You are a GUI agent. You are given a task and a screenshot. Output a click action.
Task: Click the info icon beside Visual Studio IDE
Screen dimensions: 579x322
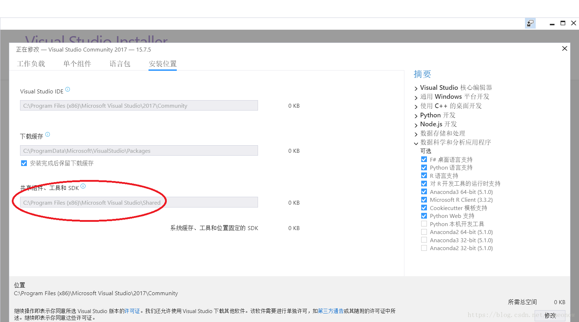click(68, 89)
